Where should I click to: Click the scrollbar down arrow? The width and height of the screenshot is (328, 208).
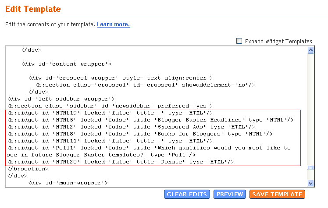[x=310, y=183]
